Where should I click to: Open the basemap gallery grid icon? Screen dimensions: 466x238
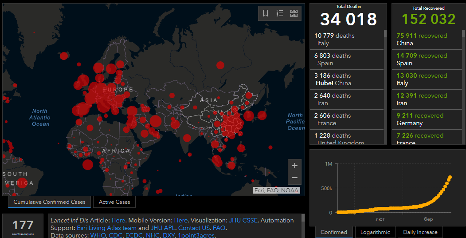point(294,13)
